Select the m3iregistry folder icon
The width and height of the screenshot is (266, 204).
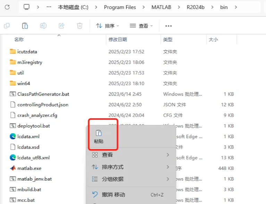click(x=13, y=62)
